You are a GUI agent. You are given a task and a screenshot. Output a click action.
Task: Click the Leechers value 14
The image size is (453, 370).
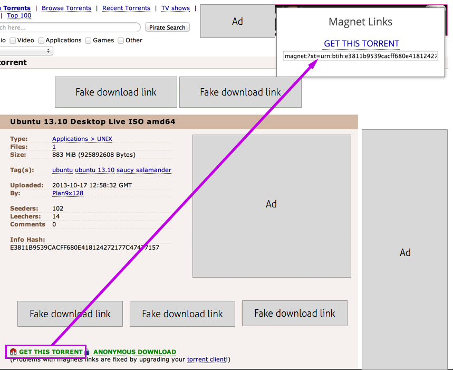(x=56, y=216)
